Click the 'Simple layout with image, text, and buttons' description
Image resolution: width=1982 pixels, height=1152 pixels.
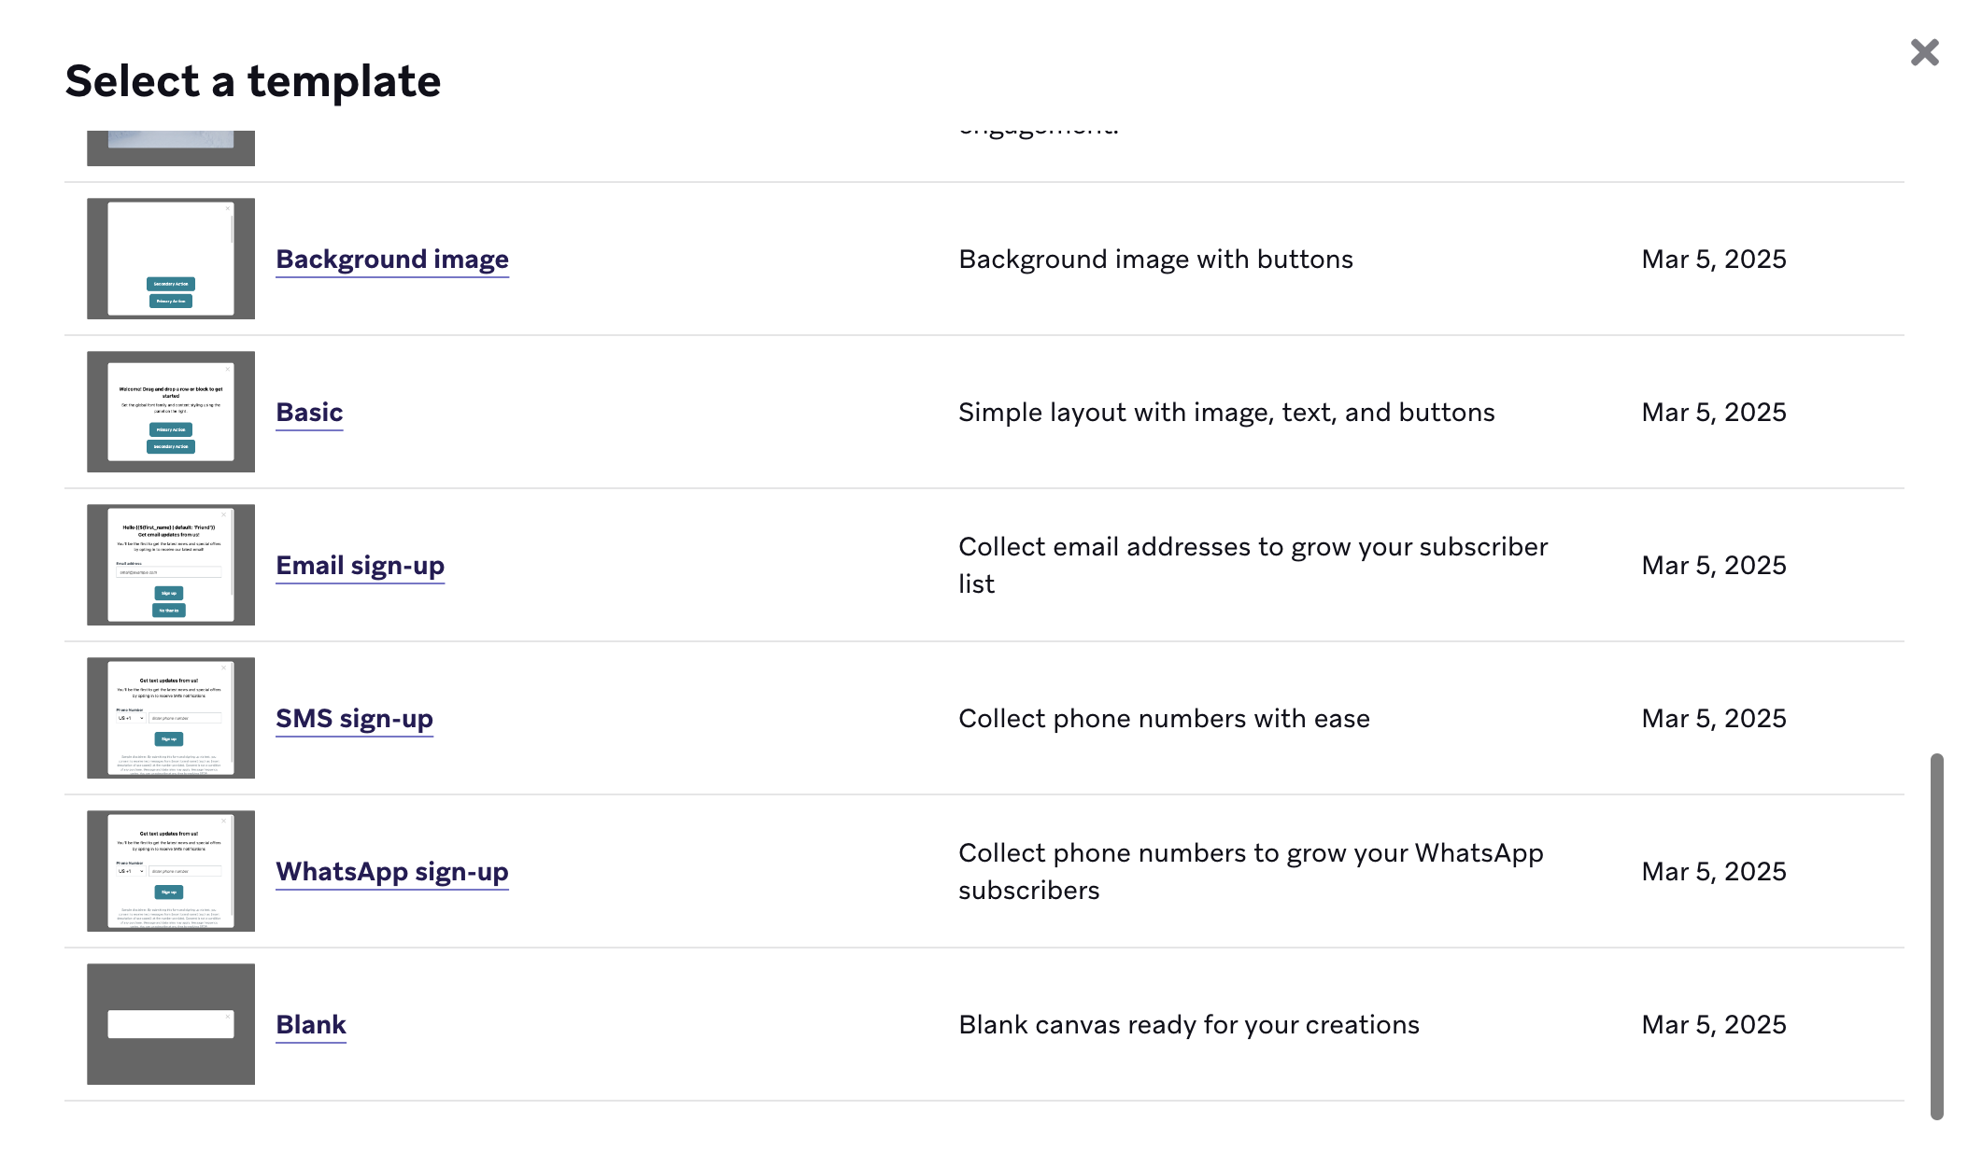pyautogui.click(x=1226, y=413)
